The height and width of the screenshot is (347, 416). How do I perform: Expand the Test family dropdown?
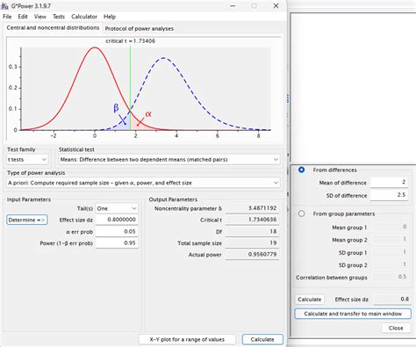[27, 160]
